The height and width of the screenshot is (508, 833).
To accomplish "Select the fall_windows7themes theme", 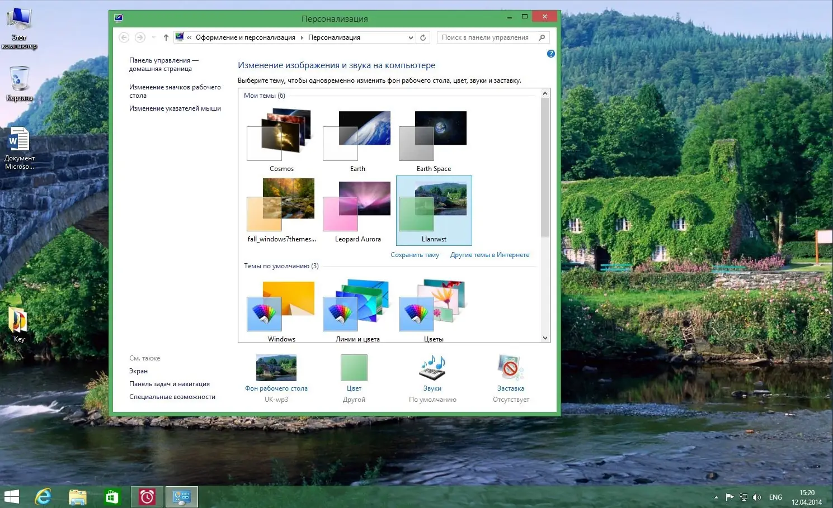I will tap(281, 211).
